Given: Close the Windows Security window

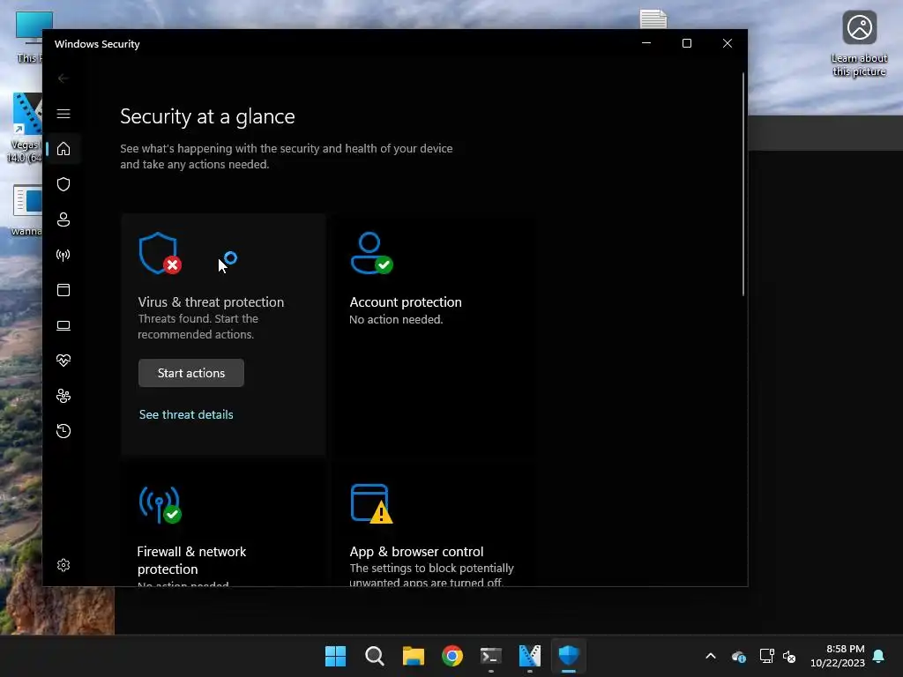Looking at the screenshot, I should [x=728, y=43].
